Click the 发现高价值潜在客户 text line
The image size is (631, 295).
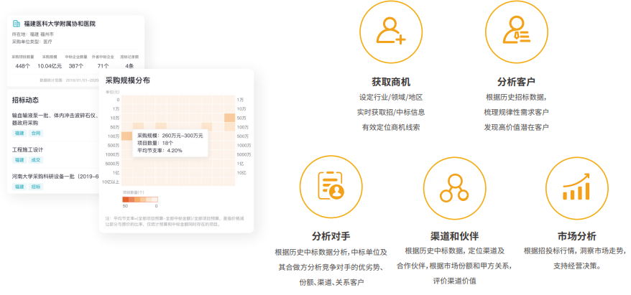pyautogui.click(x=516, y=128)
